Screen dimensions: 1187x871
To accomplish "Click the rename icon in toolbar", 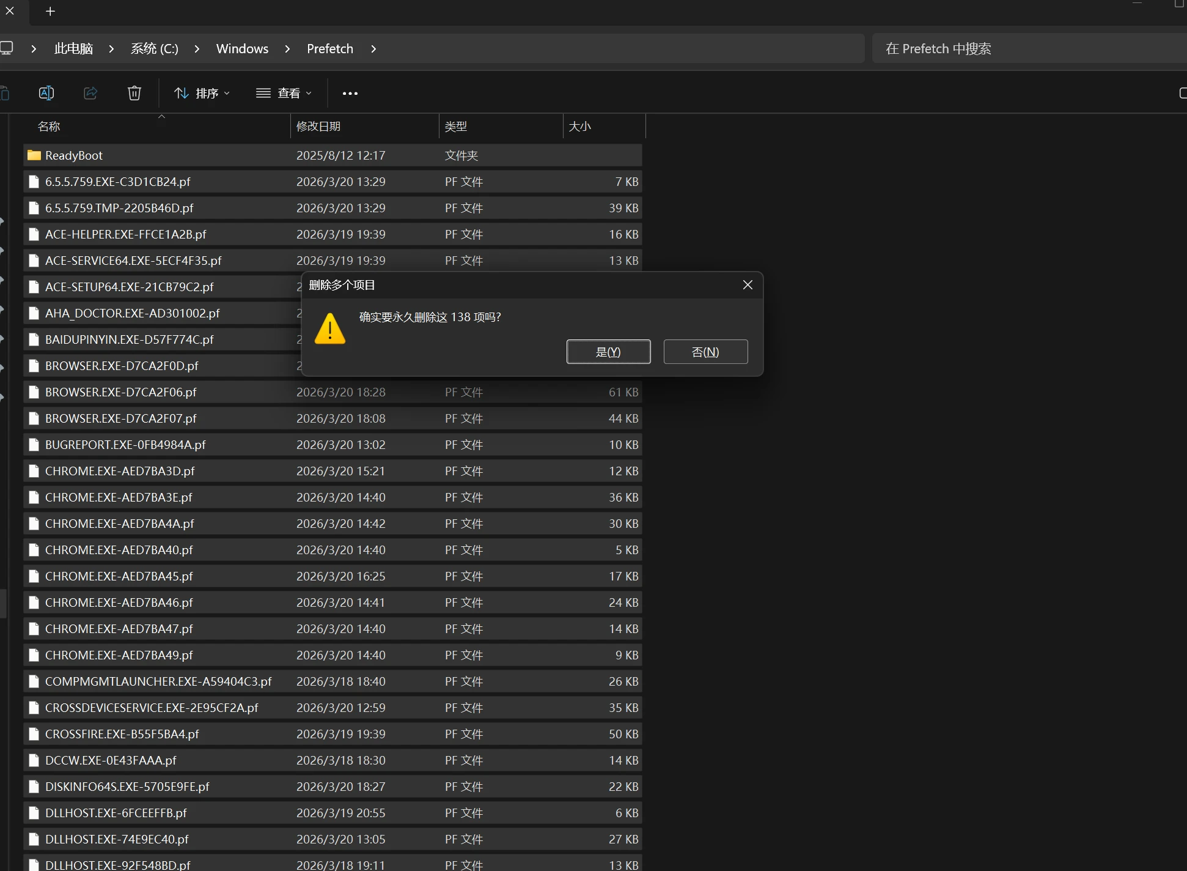I will (46, 93).
